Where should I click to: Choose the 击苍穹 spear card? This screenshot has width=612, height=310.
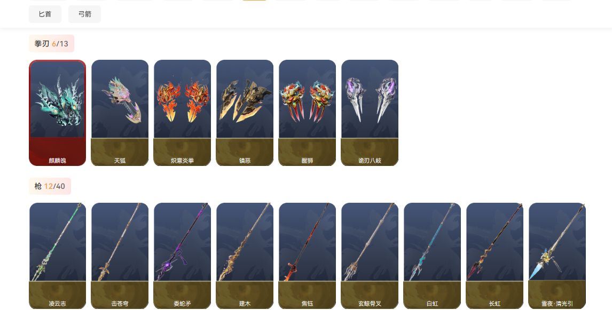120,256
